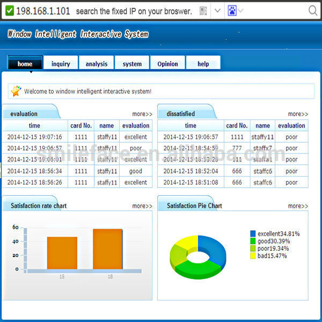The height and width of the screenshot is (322, 322).
Task: Go to the Opinion tab
Action: [x=167, y=64]
